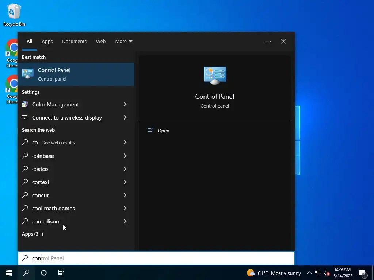Viewport: 374px width, 280px height.
Task: Expand the concur suggestion arrow
Action: [x=125, y=195]
